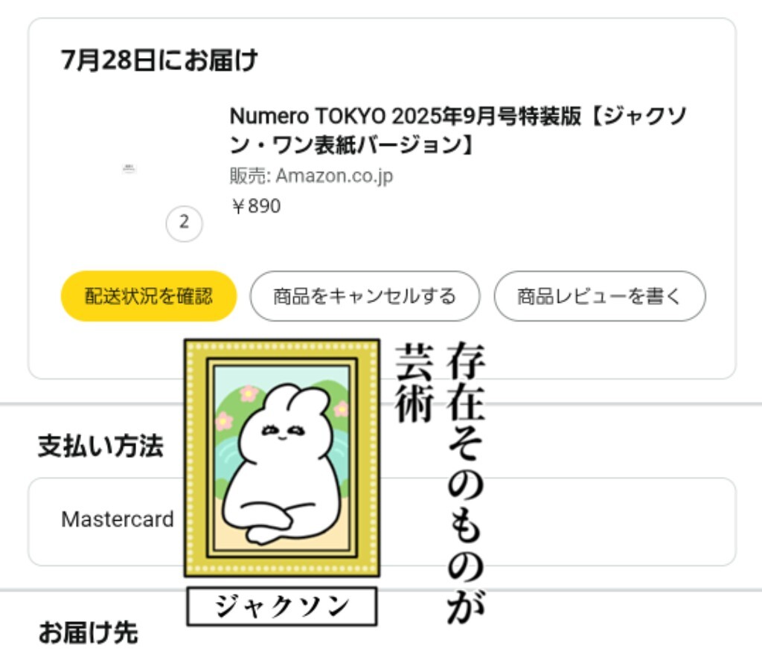
Task: Click the quantity badge showing 2
Action: pos(185,223)
